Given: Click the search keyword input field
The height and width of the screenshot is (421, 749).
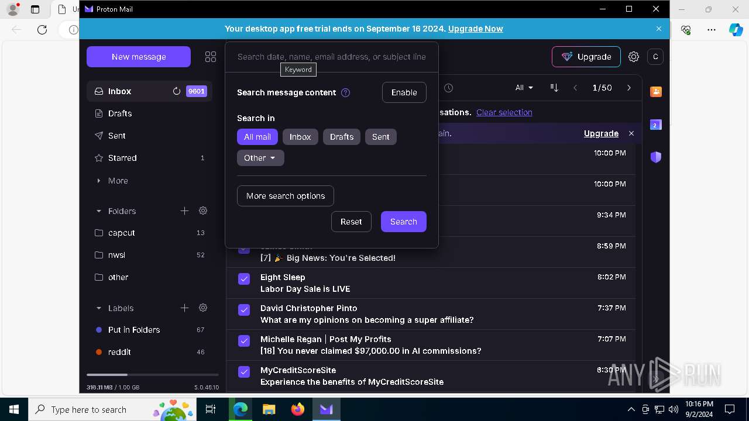Looking at the screenshot, I should point(332,57).
